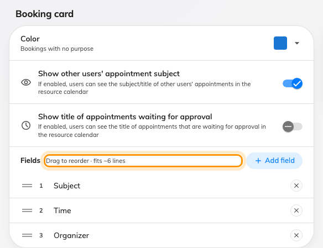Grab the drag handle for Subject field

27,186
